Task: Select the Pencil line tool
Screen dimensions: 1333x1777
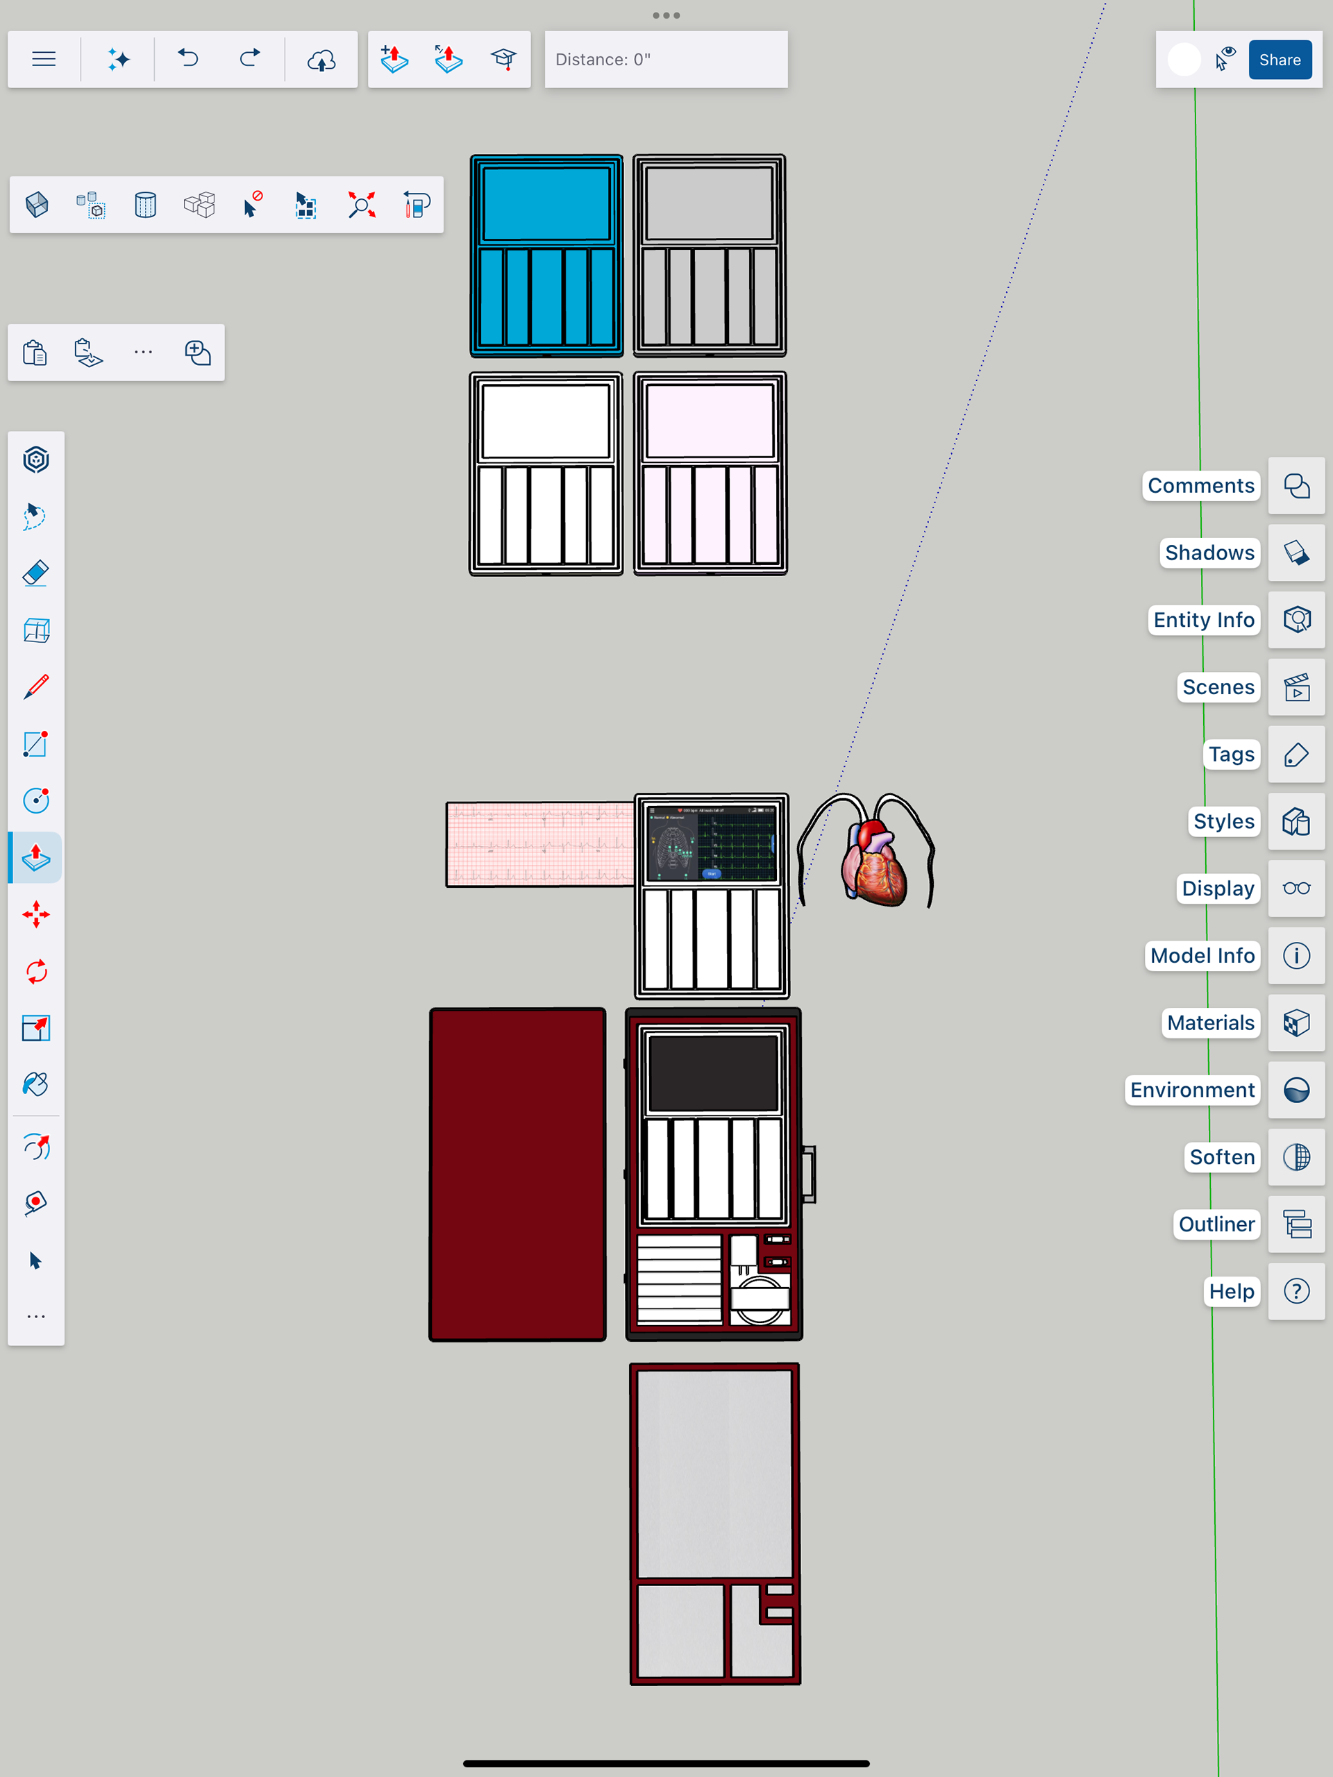Action: 36,687
